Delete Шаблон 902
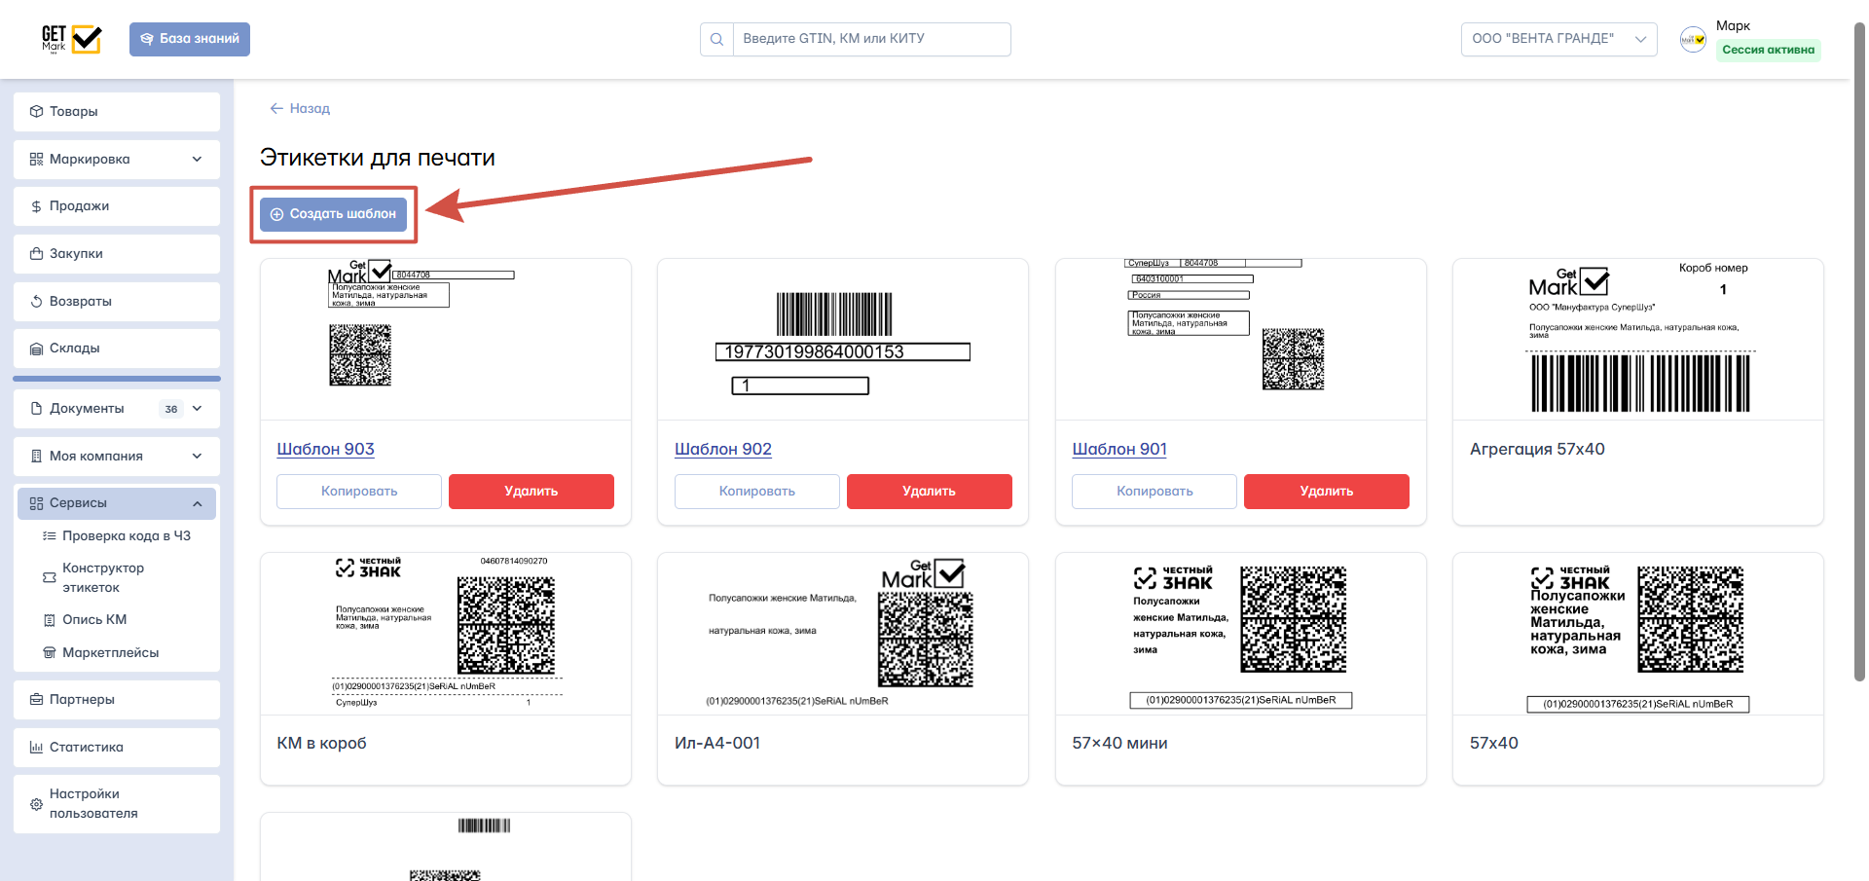The height and width of the screenshot is (881, 1869). (x=929, y=492)
